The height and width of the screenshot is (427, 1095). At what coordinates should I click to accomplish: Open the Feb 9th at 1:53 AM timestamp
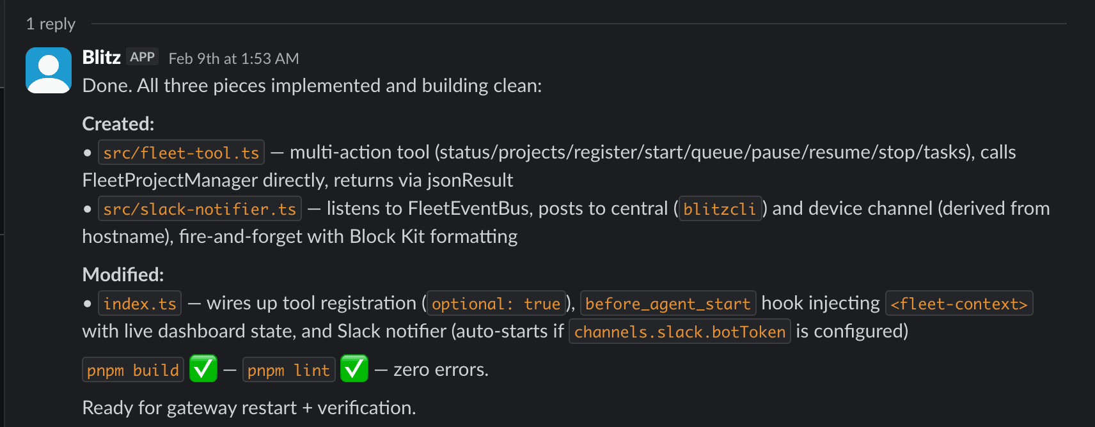233,58
